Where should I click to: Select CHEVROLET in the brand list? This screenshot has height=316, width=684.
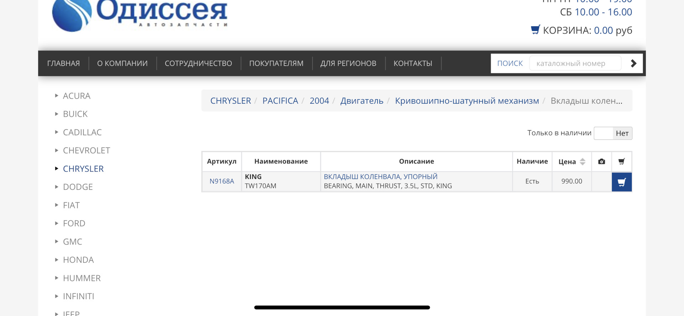pos(87,150)
